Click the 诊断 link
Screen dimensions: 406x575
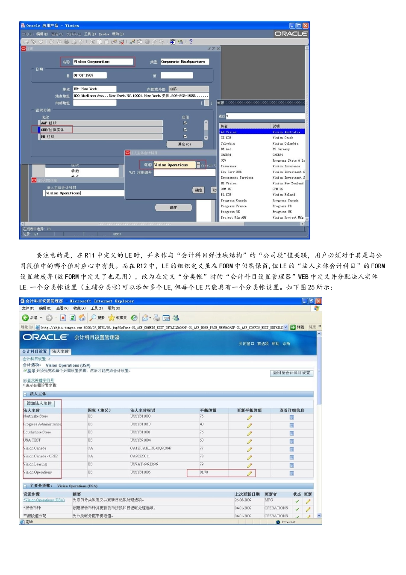click(x=286, y=344)
